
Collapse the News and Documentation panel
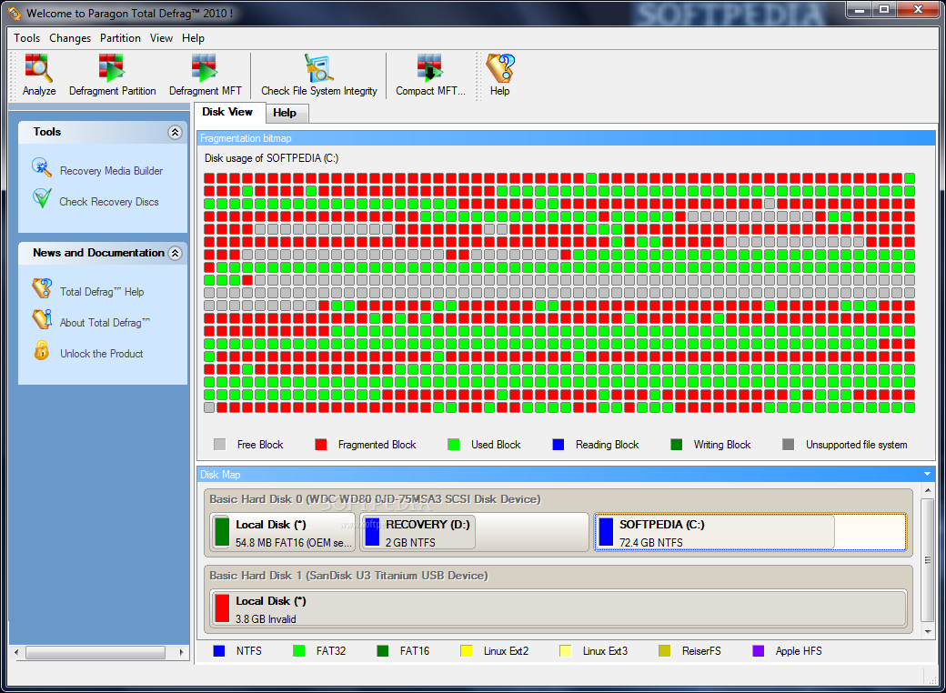coord(175,253)
